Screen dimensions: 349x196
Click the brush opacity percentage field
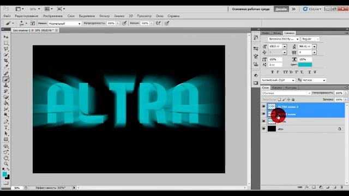coord(111,23)
